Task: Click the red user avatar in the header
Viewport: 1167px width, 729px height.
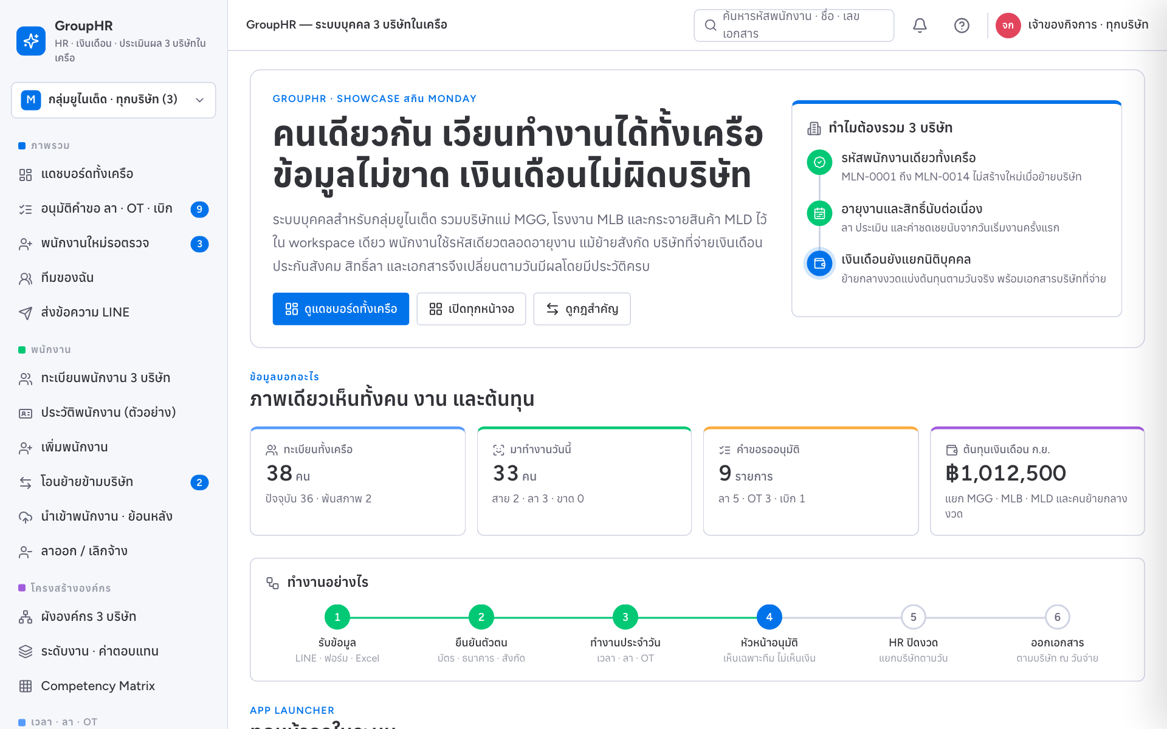Action: pos(1008,25)
